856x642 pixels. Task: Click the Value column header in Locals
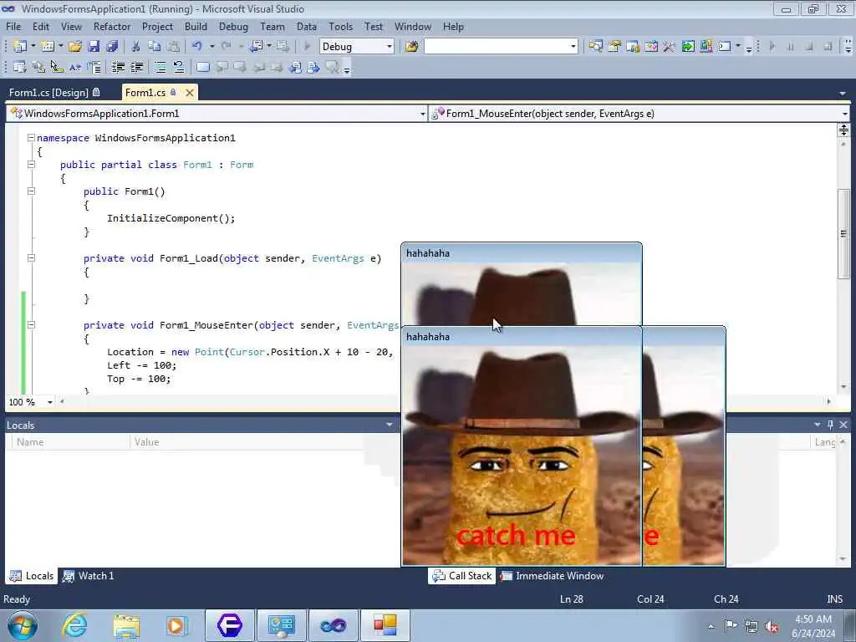click(x=247, y=442)
